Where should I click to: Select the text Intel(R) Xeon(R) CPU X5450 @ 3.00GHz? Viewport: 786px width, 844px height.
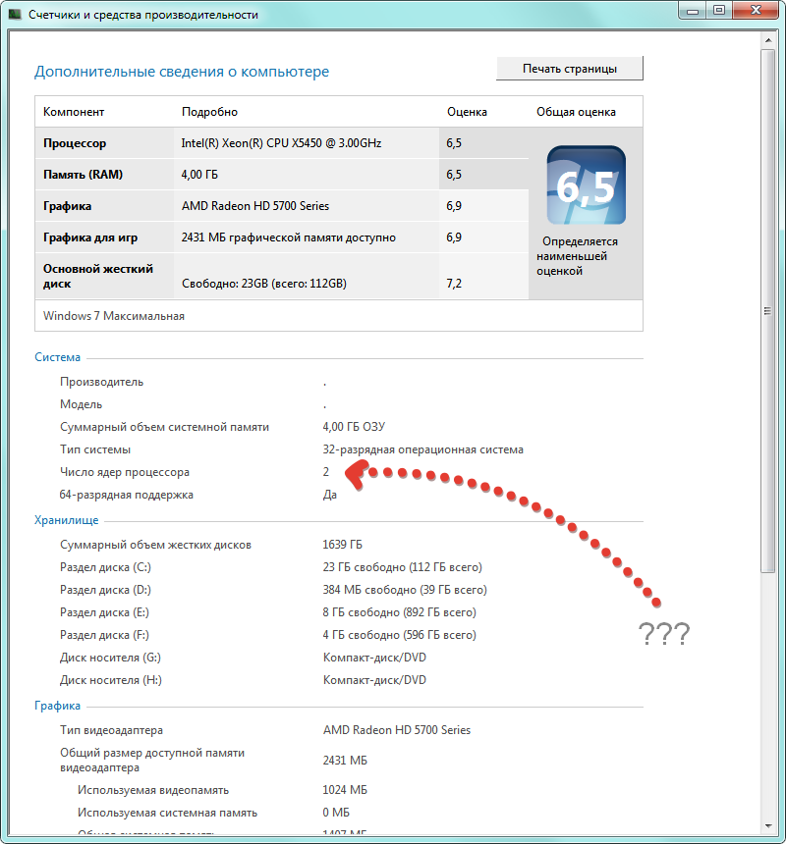pos(281,143)
